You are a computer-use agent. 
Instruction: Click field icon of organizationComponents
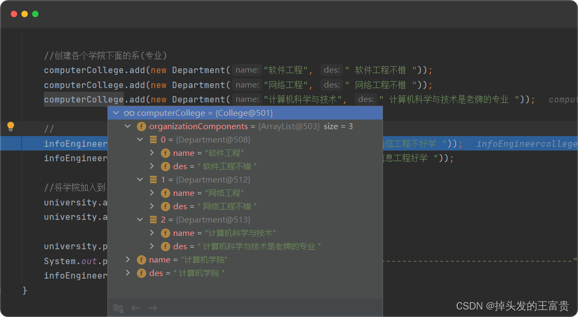click(x=142, y=126)
